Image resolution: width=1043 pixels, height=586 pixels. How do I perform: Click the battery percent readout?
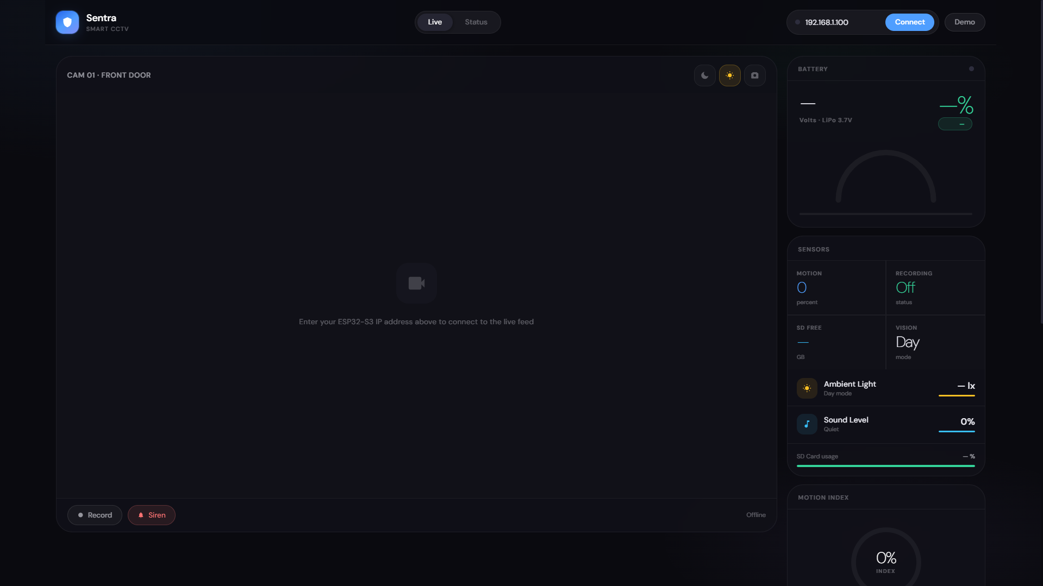click(956, 105)
